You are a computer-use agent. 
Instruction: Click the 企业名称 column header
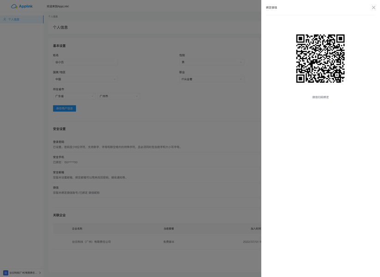point(77,229)
